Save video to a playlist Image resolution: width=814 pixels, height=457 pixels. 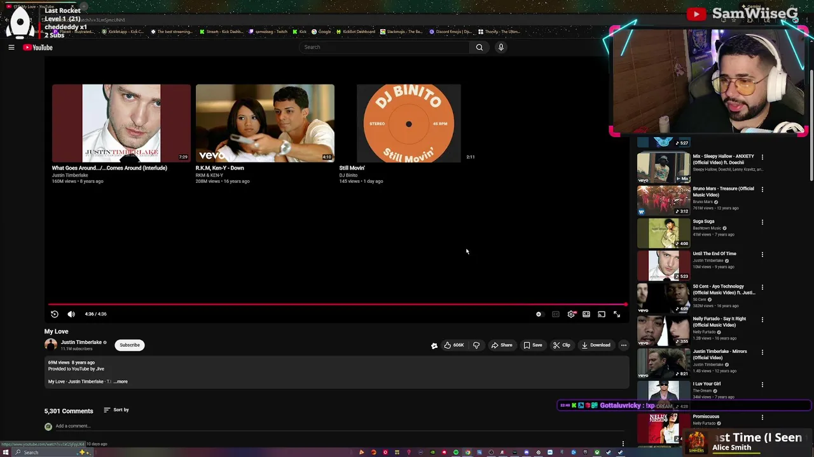pyautogui.click(x=533, y=345)
